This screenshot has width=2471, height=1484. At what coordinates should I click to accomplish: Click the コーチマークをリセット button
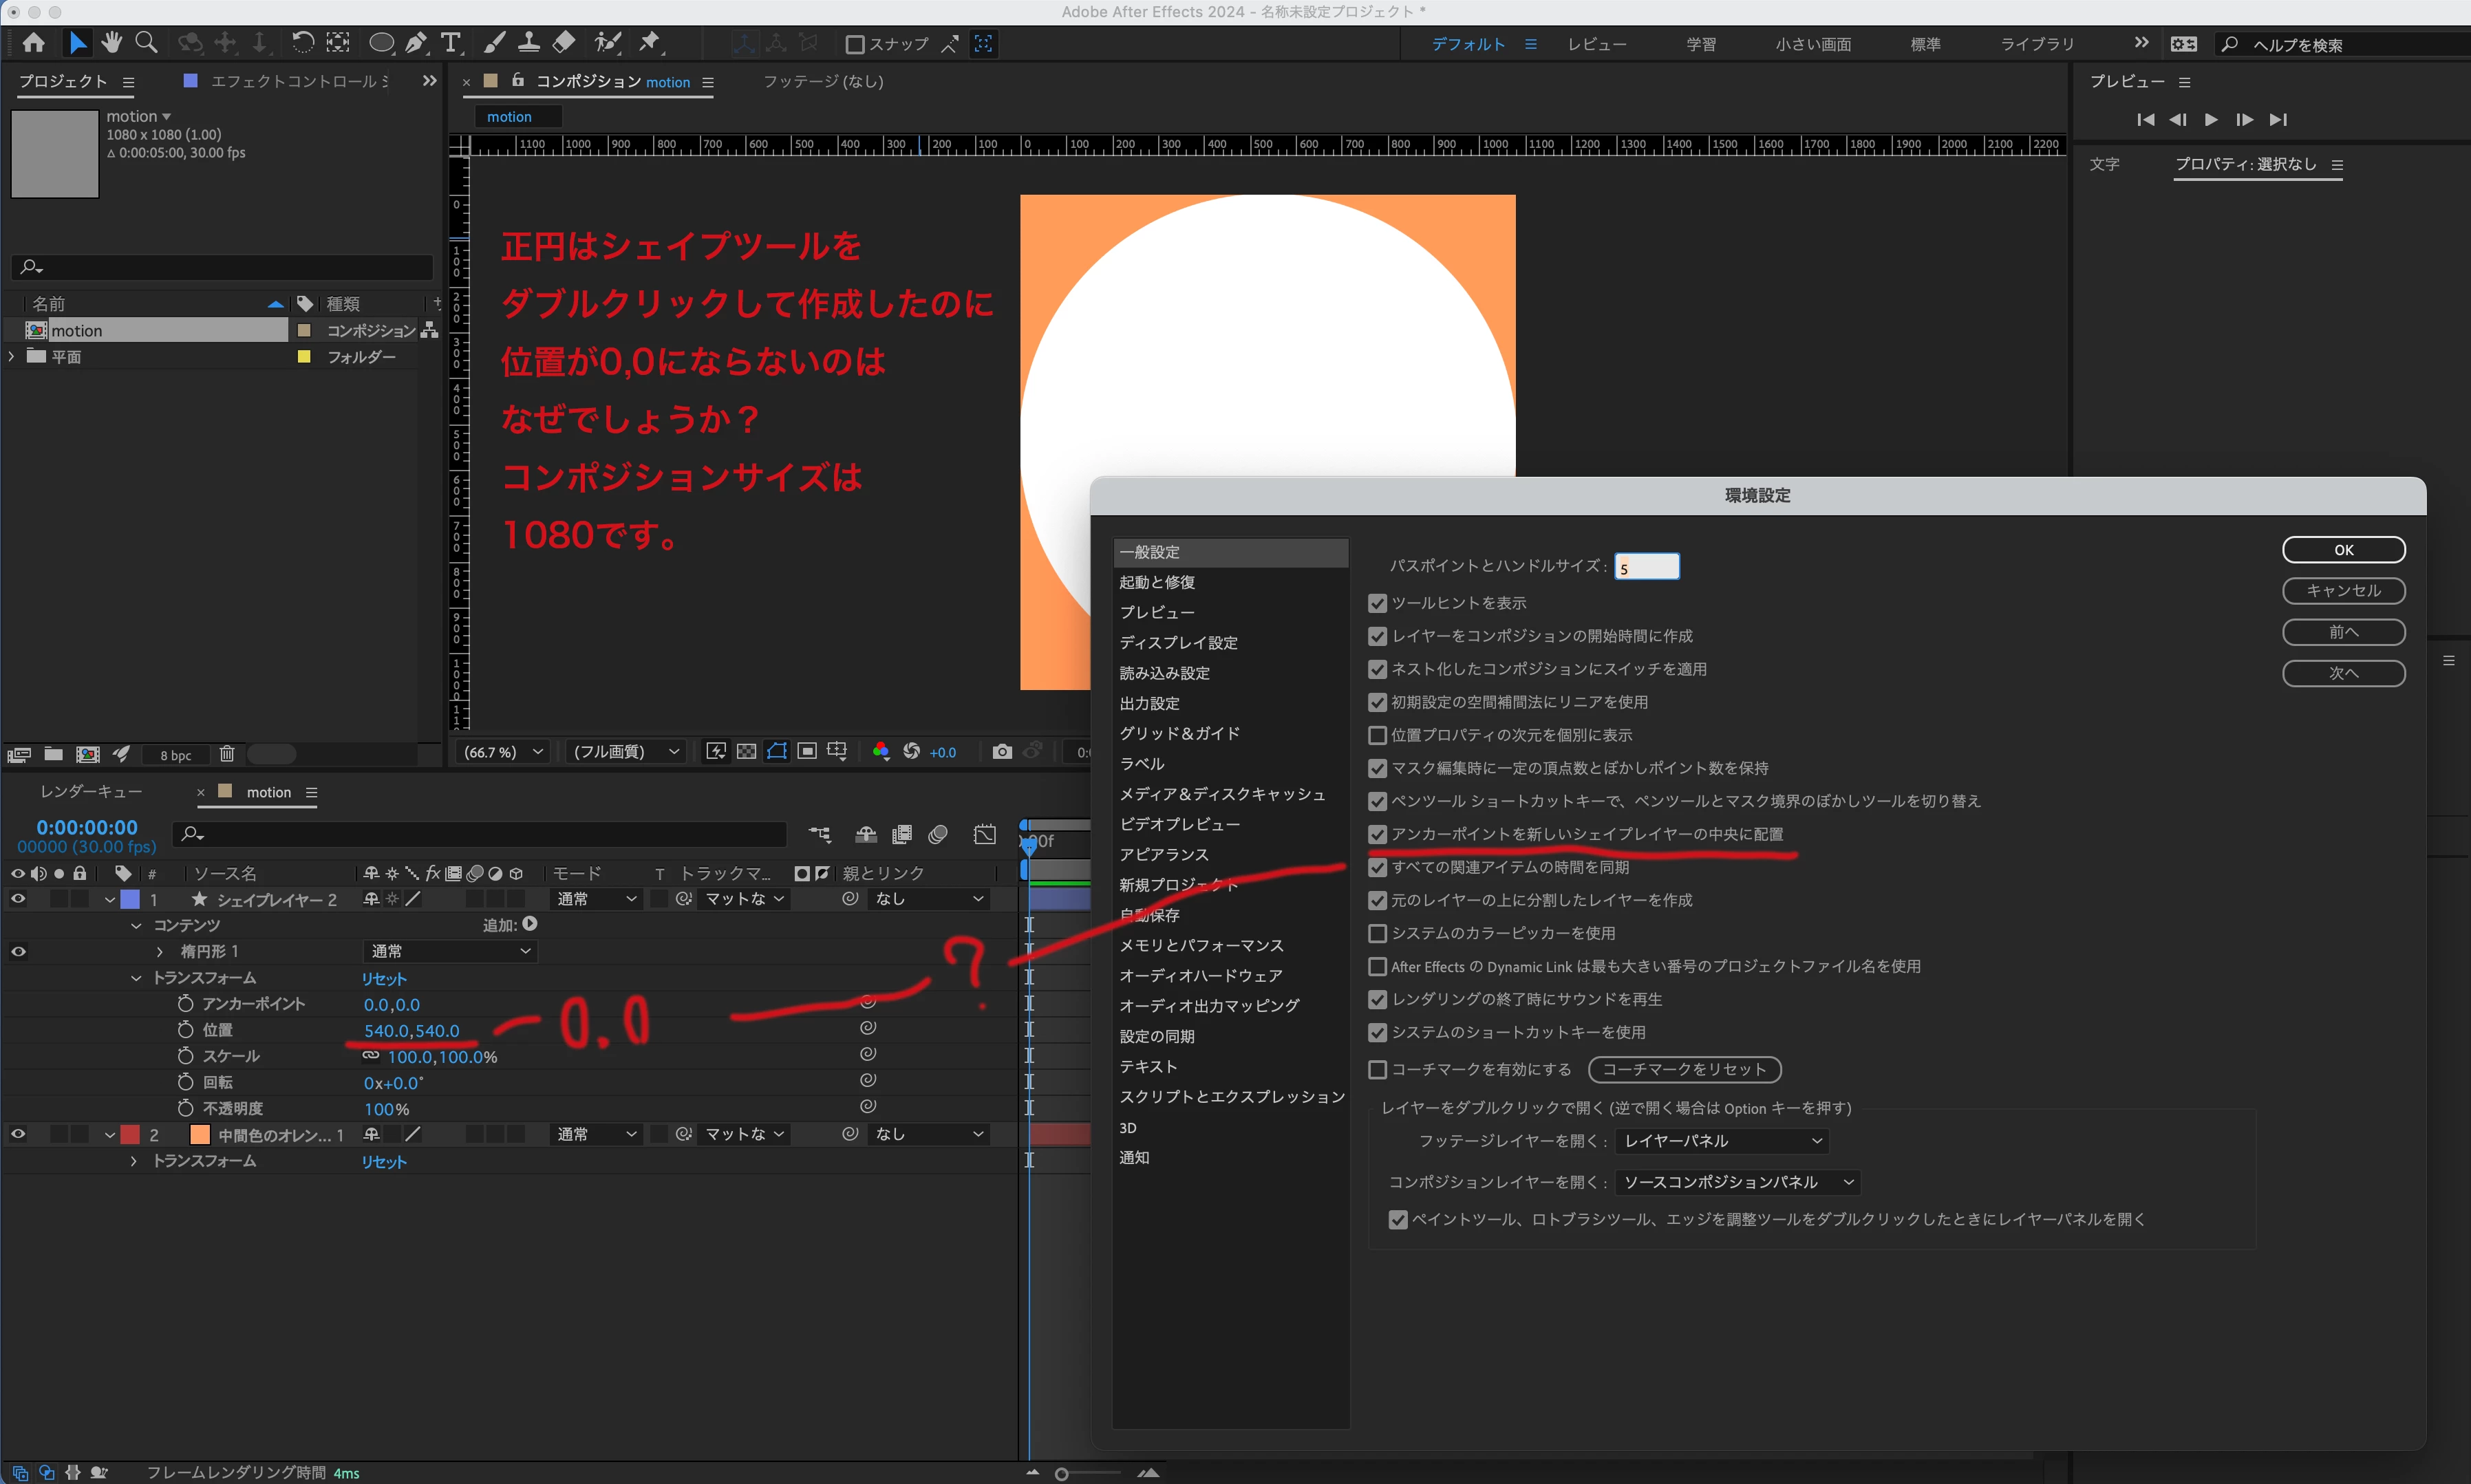1684,1069
